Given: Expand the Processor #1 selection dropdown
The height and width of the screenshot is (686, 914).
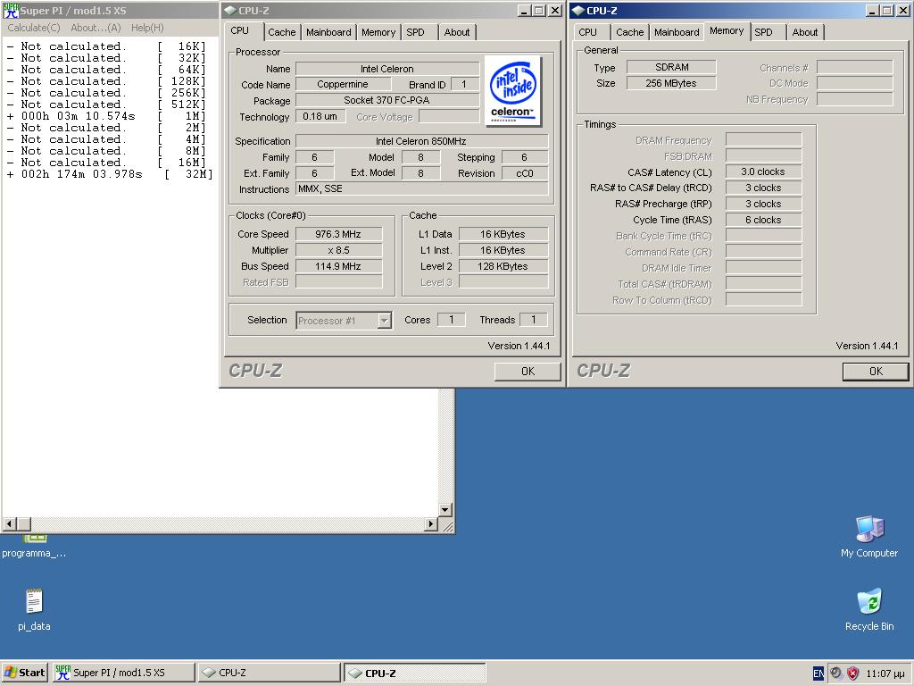Looking at the screenshot, I should click(384, 321).
